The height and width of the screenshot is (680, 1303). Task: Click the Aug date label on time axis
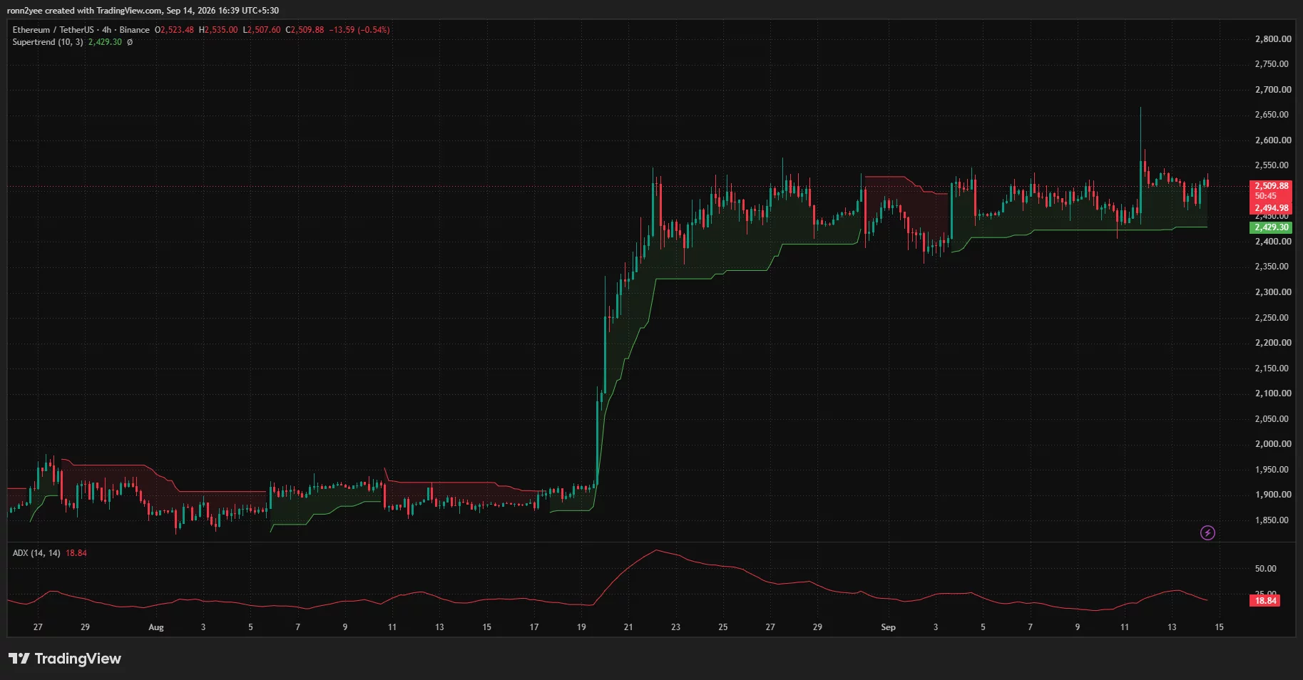tap(156, 627)
